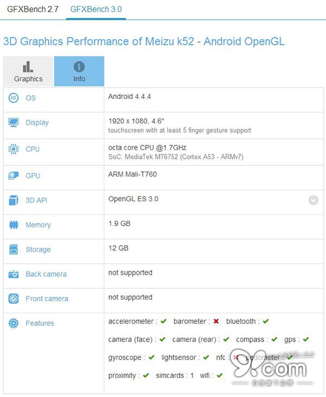Click the Front camera icon
Image resolution: width=326 pixels, height=397 pixels.
click(14, 299)
